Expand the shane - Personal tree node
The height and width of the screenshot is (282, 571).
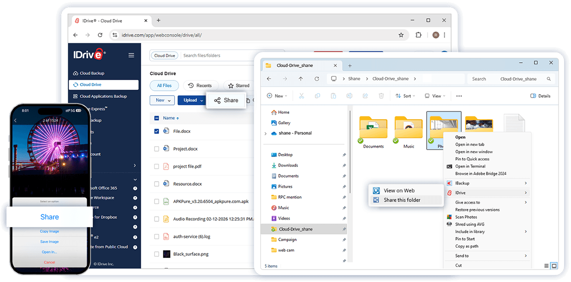(x=265, y=133)
